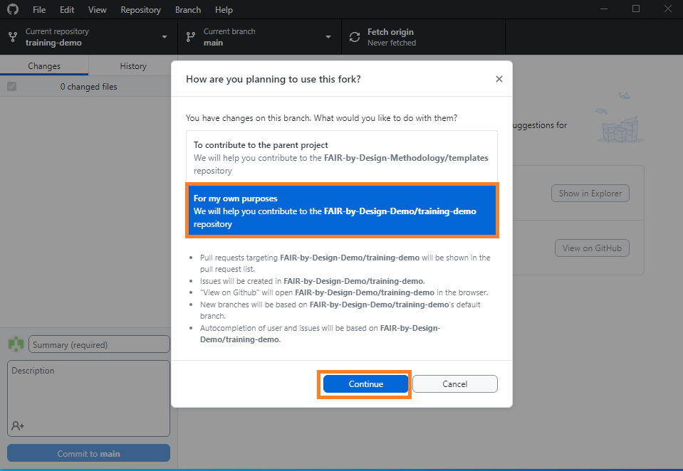This screenshot has height=471, width=683.
Task: Click inside the Summary (required) field
Action: coord(98,344)
